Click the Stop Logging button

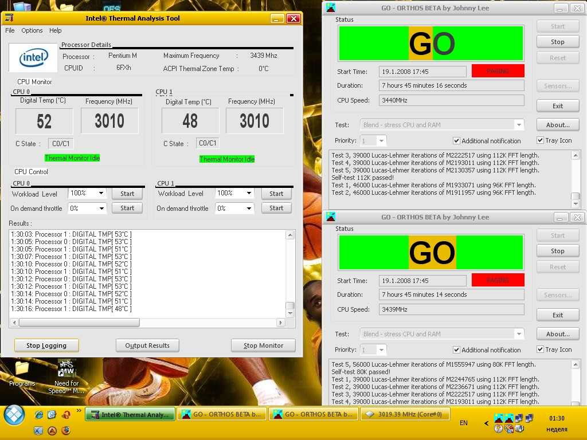pos(46,345)
